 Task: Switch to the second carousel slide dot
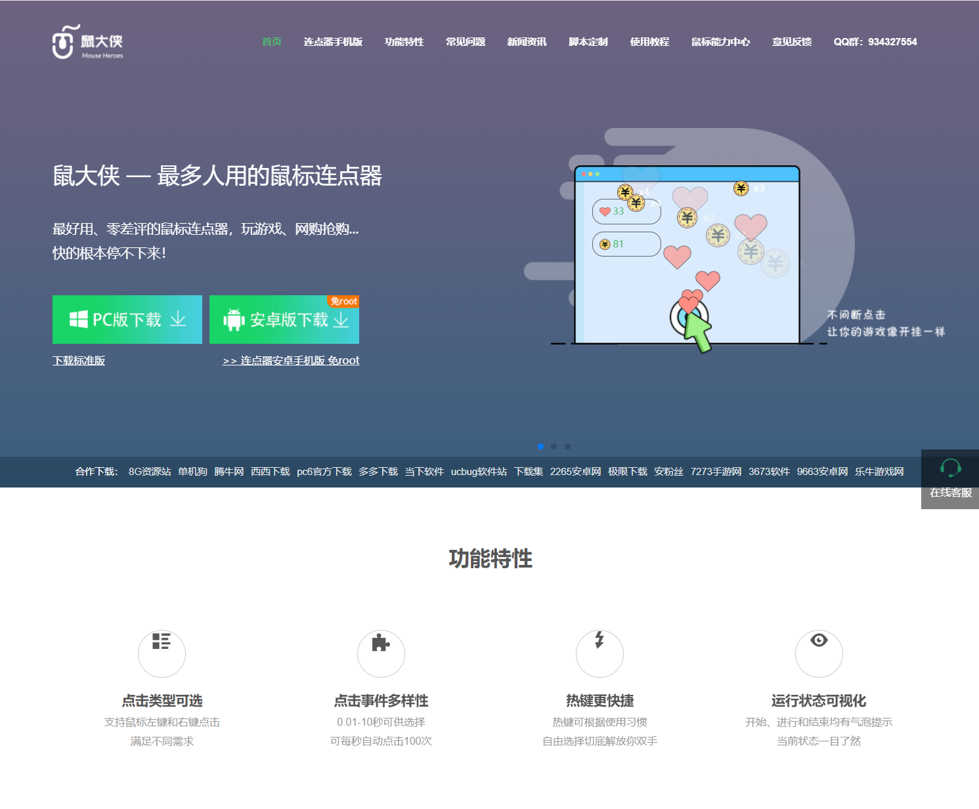pyautogui.click(x=554, y=446)
